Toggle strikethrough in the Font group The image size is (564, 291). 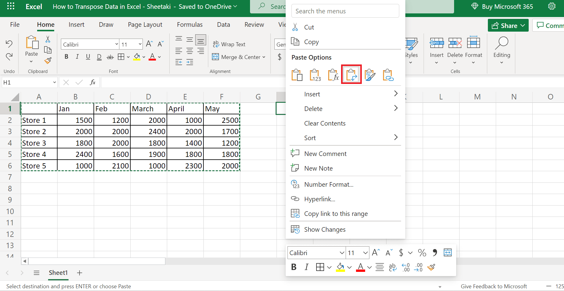[110, 57]
